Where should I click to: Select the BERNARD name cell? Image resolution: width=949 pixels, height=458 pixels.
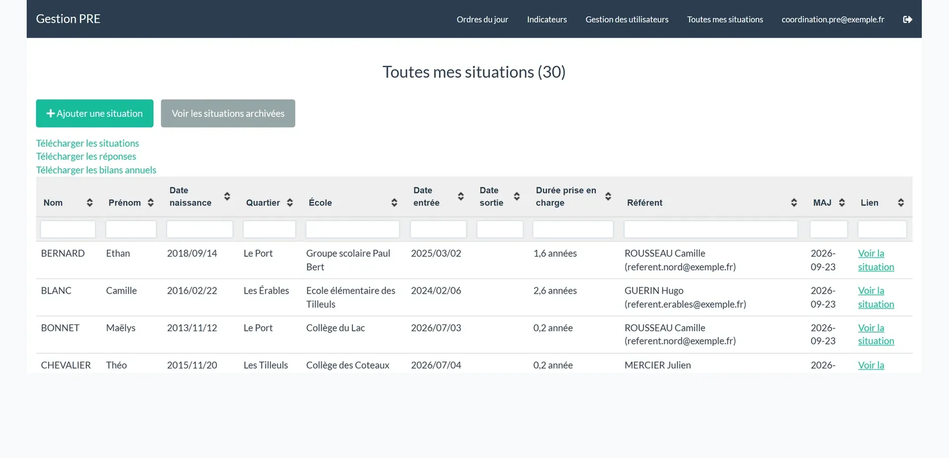click(63, 253)
